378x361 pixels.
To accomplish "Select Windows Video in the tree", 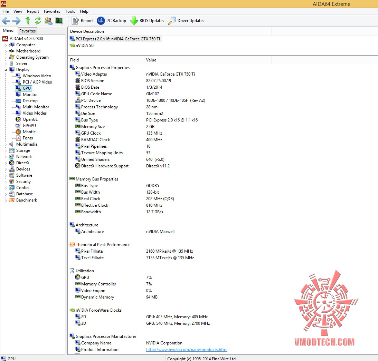I will [x=37, y=76].
